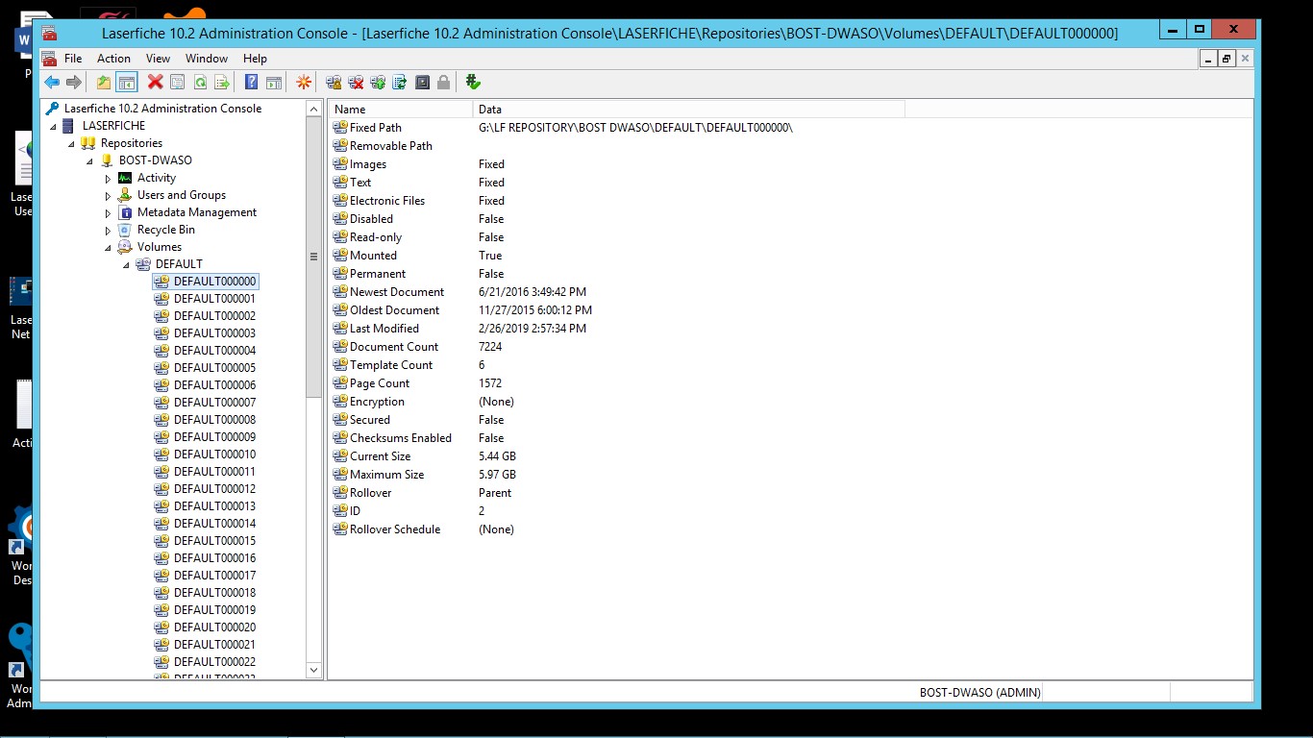The height and width of the screenshot is (738, 1313).
Task: Expand the Users and Groups node
Action: 109,196
